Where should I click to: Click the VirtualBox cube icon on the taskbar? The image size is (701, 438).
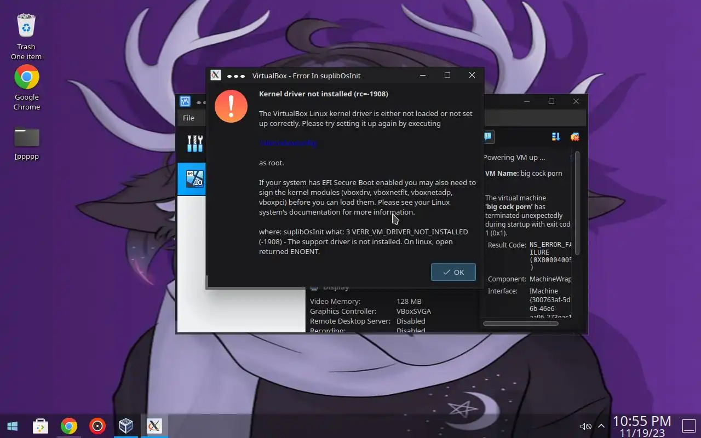(126, 426)
